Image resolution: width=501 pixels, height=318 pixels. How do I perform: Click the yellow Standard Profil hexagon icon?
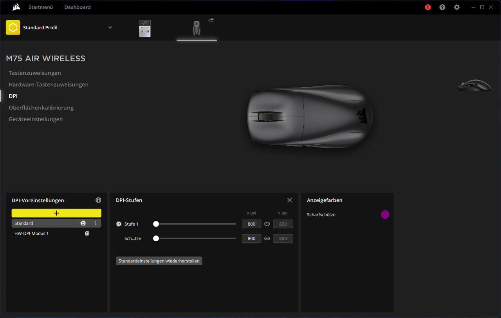(x=13, y=27)
